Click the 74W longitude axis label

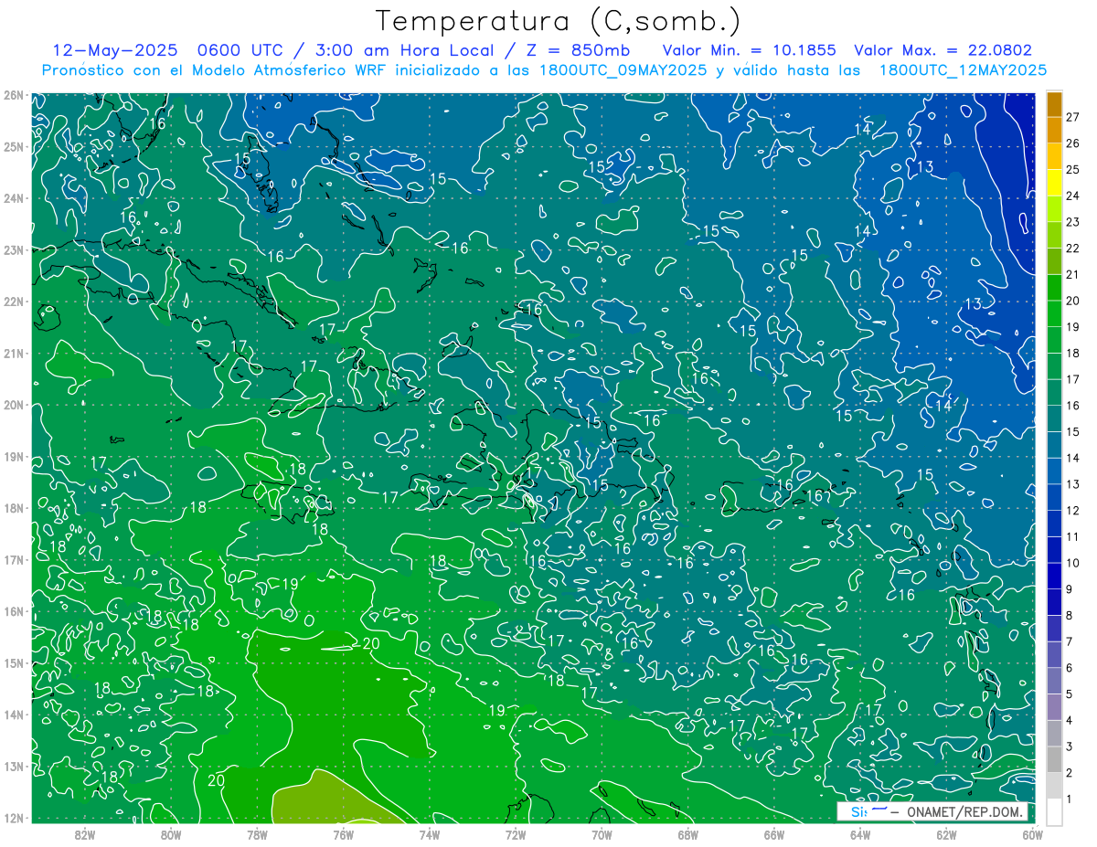(x=430, y=834)
